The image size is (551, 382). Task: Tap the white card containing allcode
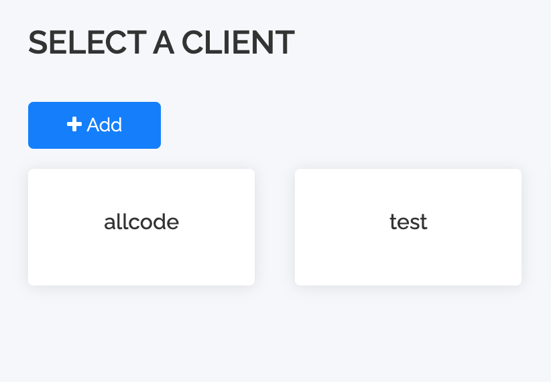click(x=141, y=227)
